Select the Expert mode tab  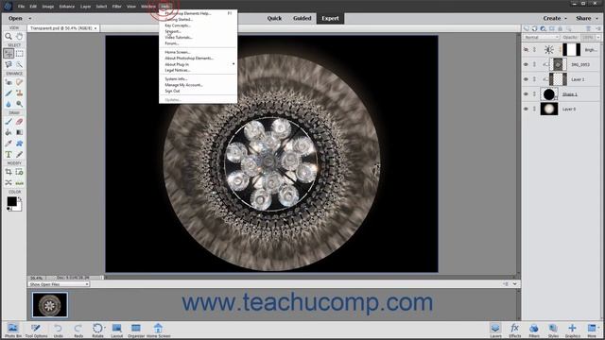[330, 18]
